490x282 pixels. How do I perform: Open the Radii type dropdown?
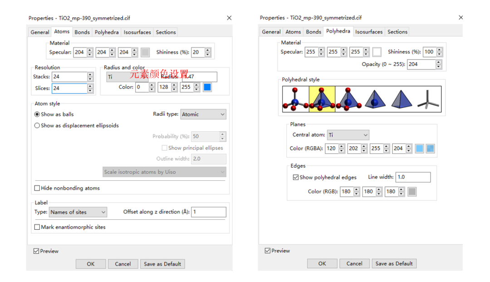click(x=203, y=114)
